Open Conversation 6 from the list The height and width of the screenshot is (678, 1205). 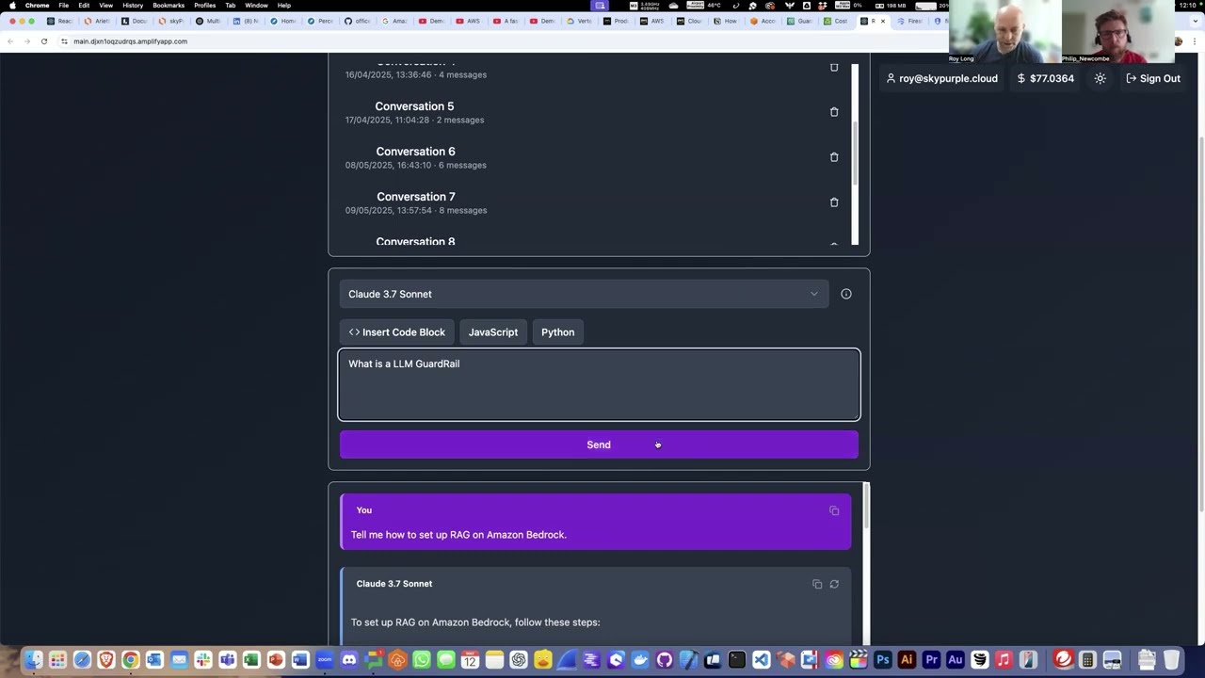[415, 157]
